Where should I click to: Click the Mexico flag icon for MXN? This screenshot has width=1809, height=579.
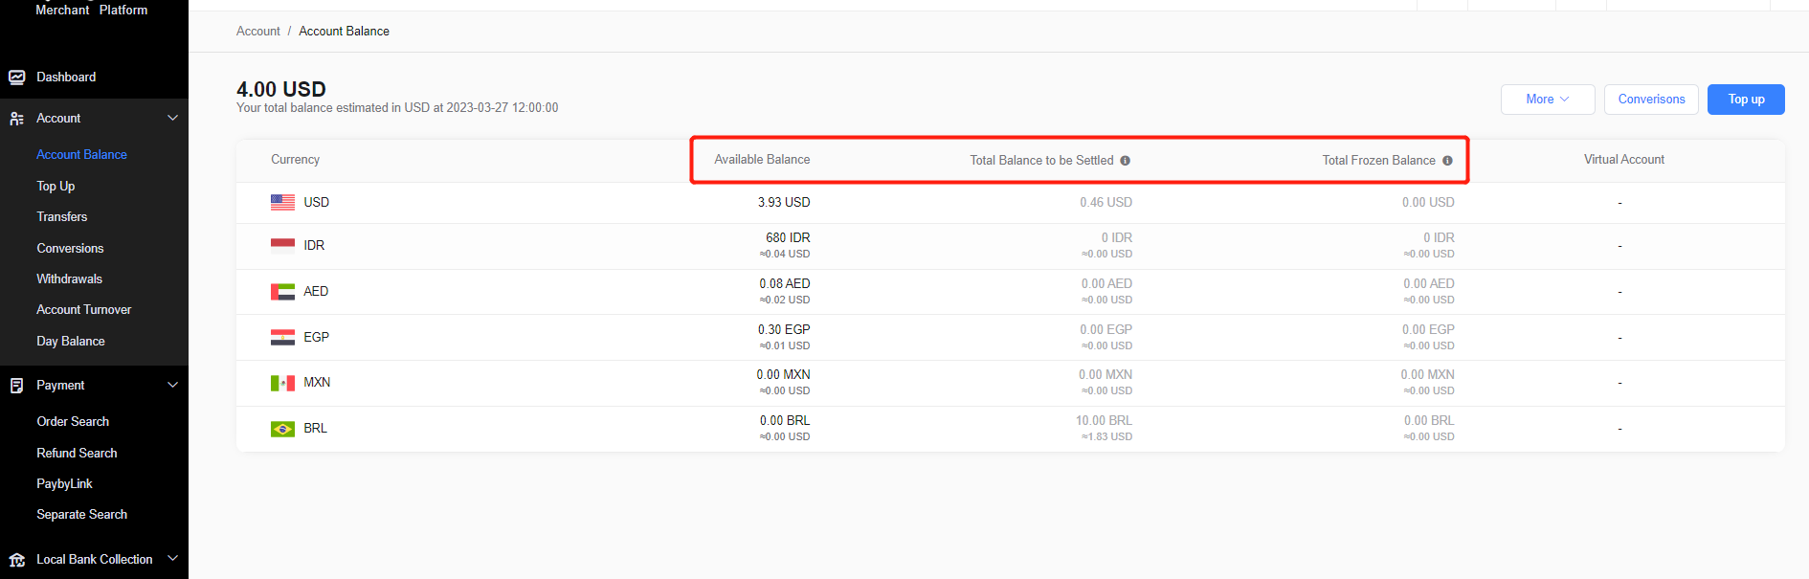(x=282, y=383)
